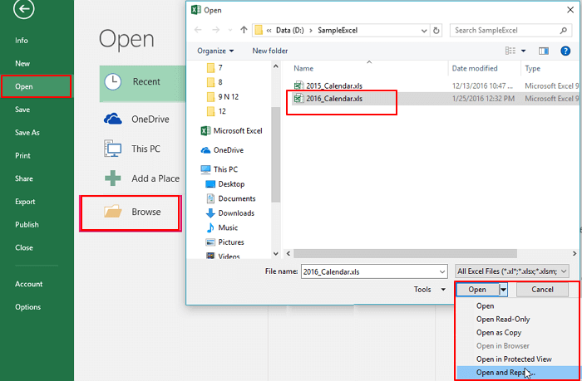The height and width of the screenshot is (381, 582).
Task: Click the Recent clock icon
Action: tap(113, 82)
